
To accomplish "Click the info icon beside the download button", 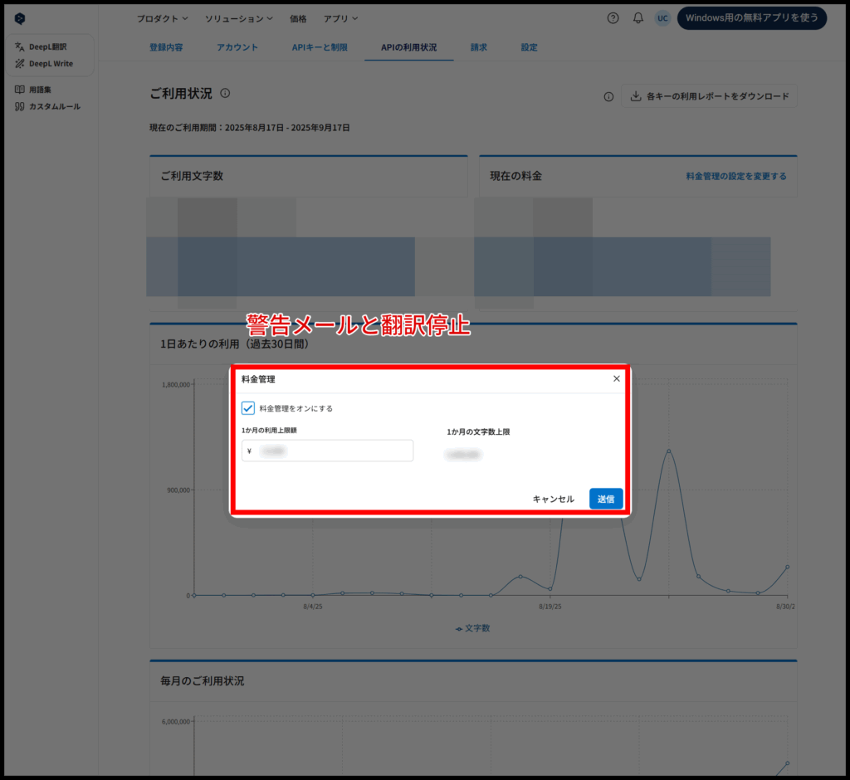I will click(x=608, y=96).
